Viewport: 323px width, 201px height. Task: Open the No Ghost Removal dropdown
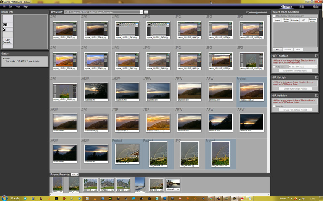click(302, 67)
